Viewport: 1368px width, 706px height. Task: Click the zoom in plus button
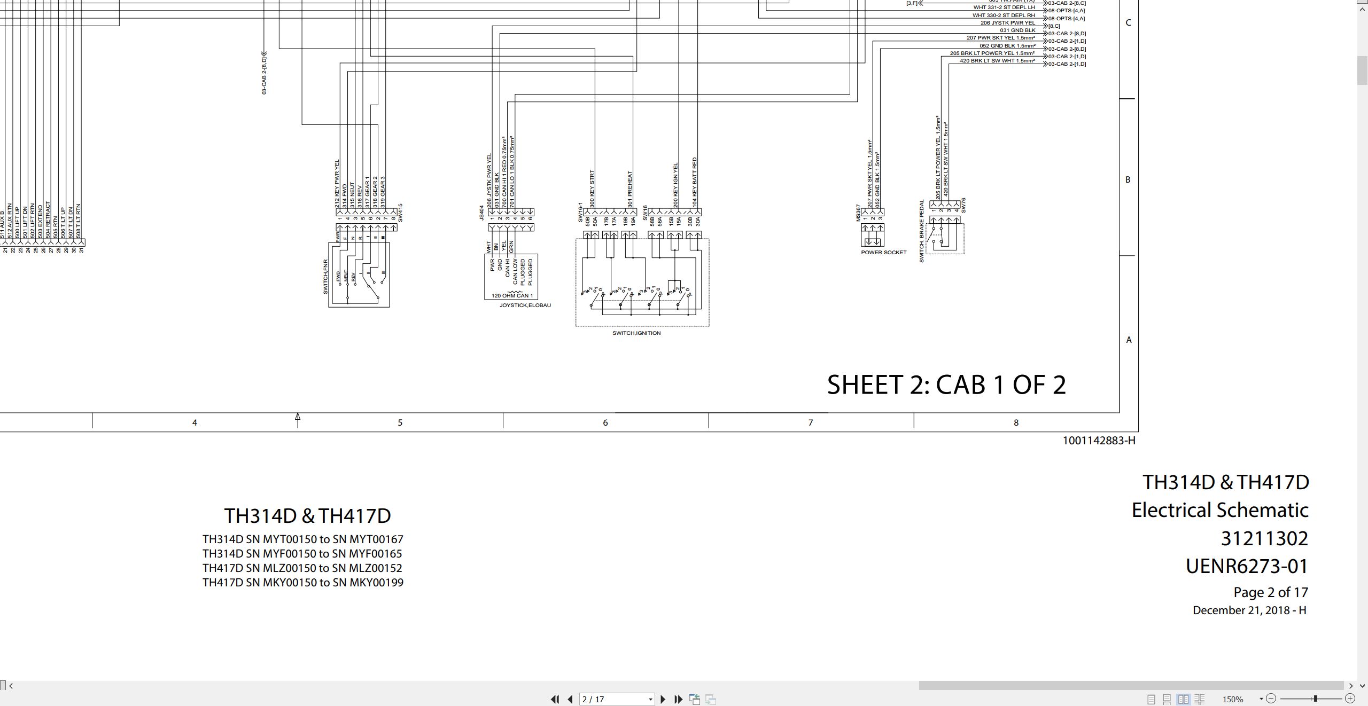(1350, 699)
